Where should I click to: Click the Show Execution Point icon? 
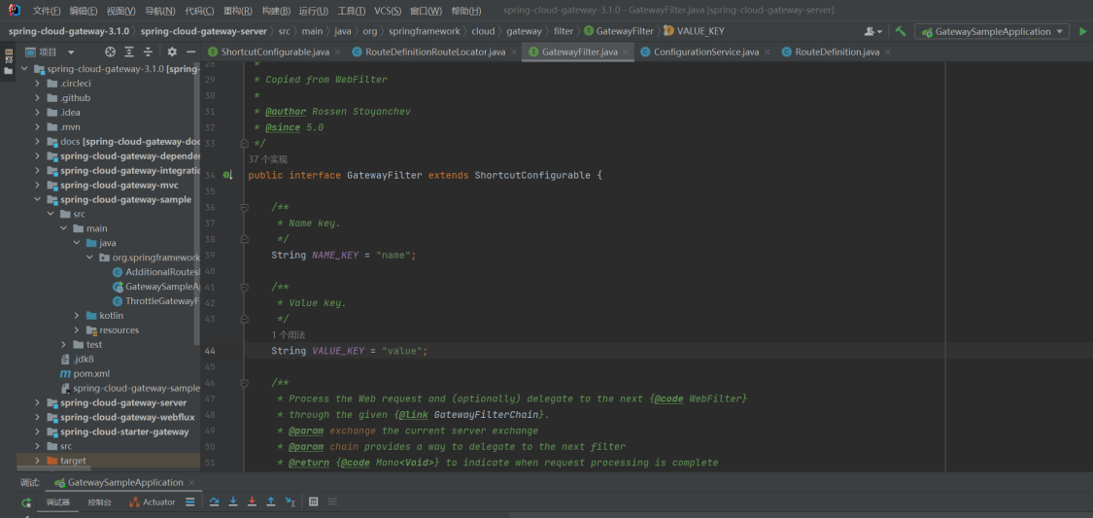click(215, 502)
